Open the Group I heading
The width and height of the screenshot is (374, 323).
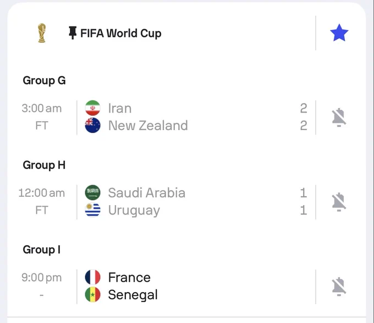[x=42, y=250]
